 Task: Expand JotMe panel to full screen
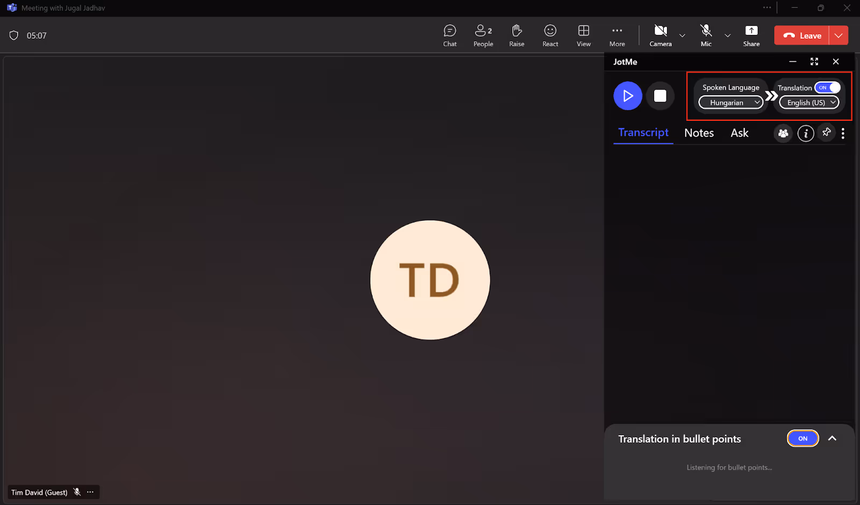[814, 62]
